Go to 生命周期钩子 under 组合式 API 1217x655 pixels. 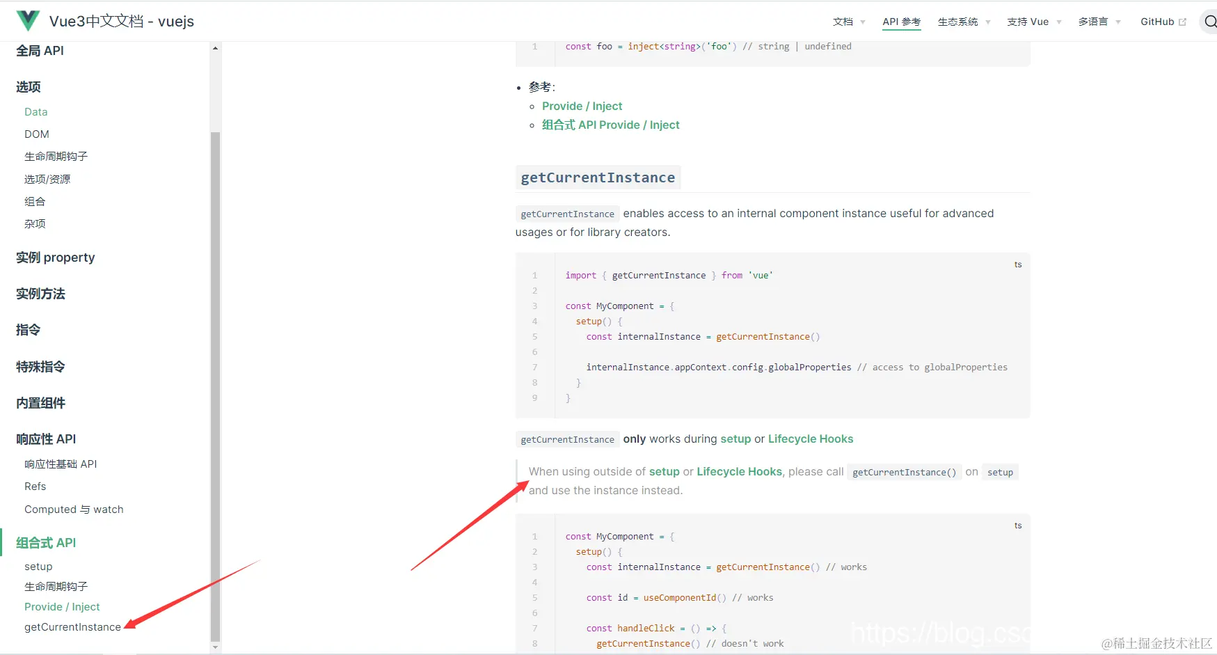(x=56, y=587)
